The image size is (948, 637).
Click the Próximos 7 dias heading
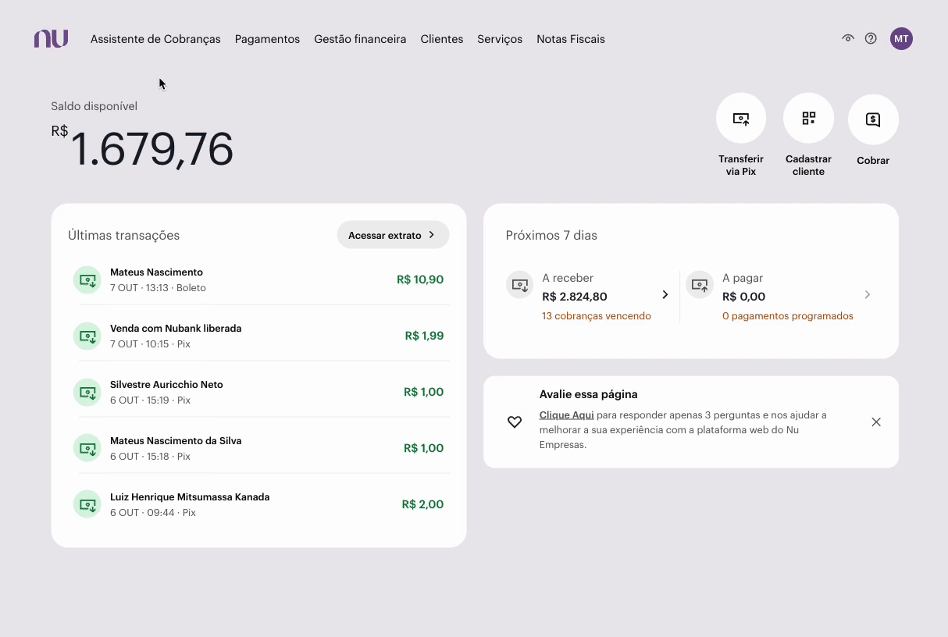(551, 236)
